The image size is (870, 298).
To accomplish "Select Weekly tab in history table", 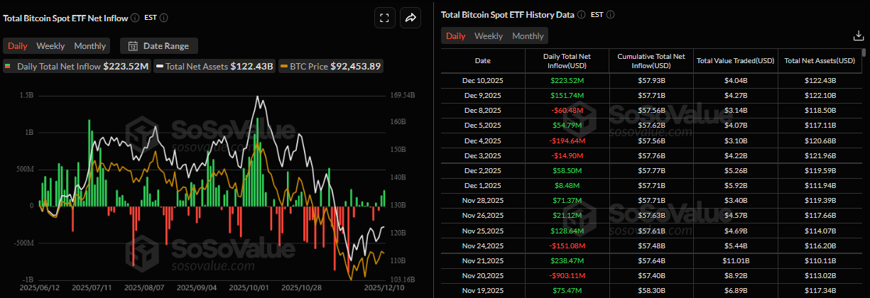I will coord(489,36).
